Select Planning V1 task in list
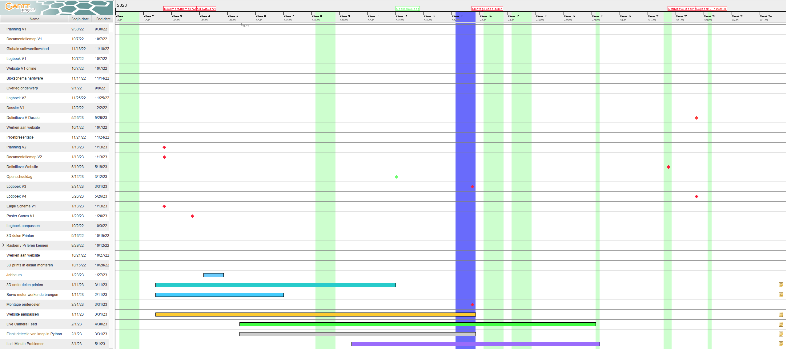This screenshot has height=350, width=787. click(16, 29)
